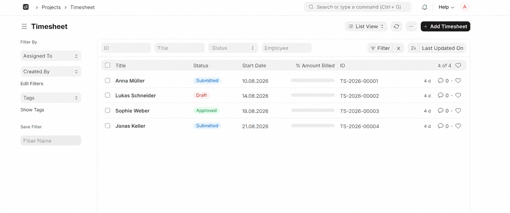Refresh the timesheet list
This screenshot has width=510, height=213.
pos(396,26)
